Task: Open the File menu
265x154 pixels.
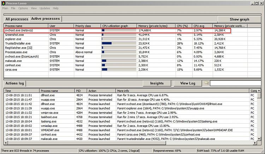Action: click(x=13, y=8)
